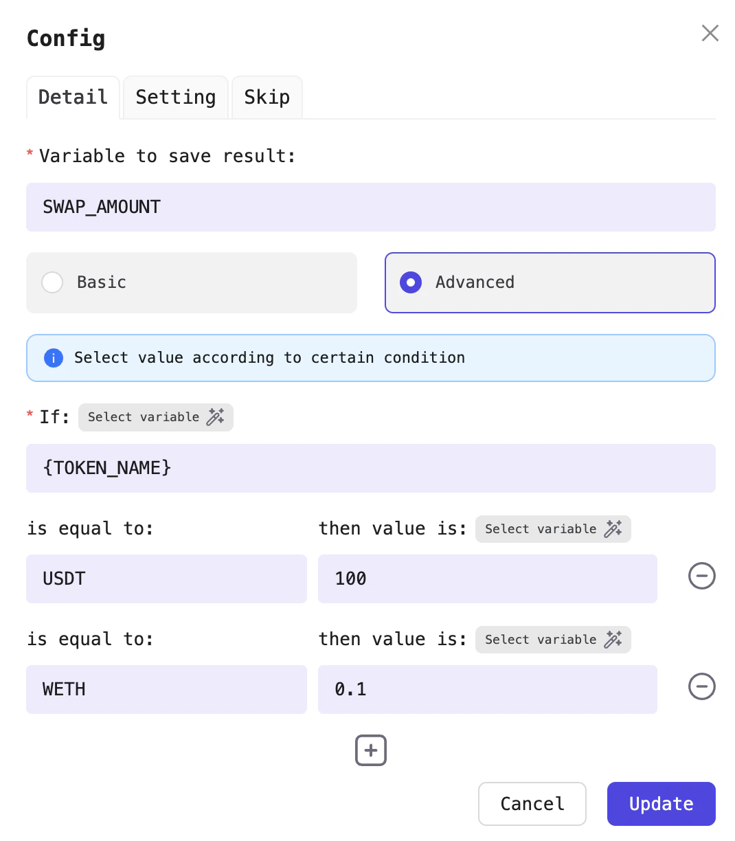The width and height of the screenshot is (735, 841).
Task: Select the Basic mode radio button
Action: [x=52, y=282]
